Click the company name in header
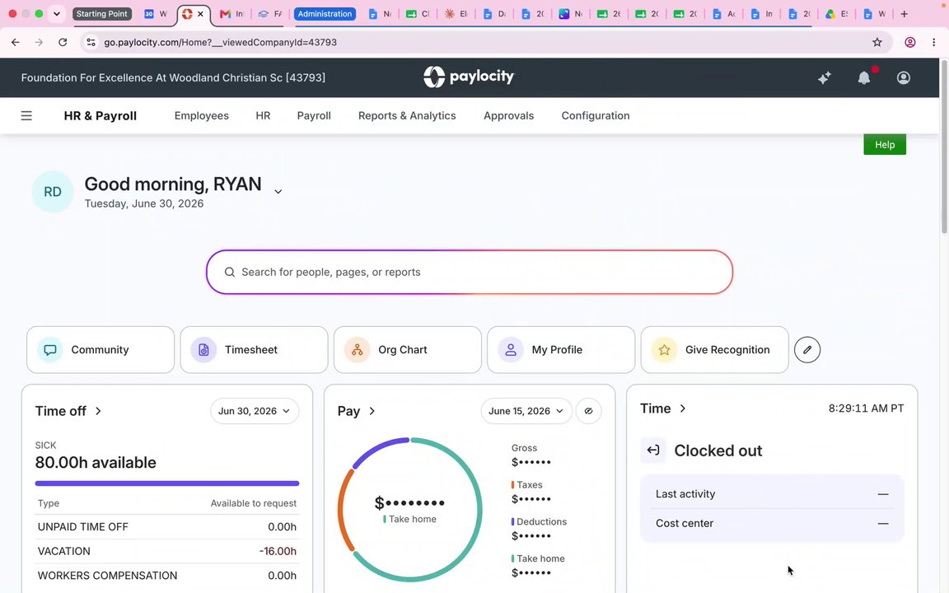 (173, 77)
